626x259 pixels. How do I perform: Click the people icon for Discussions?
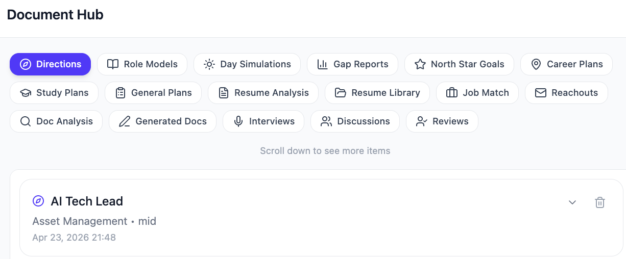(326, 121)
